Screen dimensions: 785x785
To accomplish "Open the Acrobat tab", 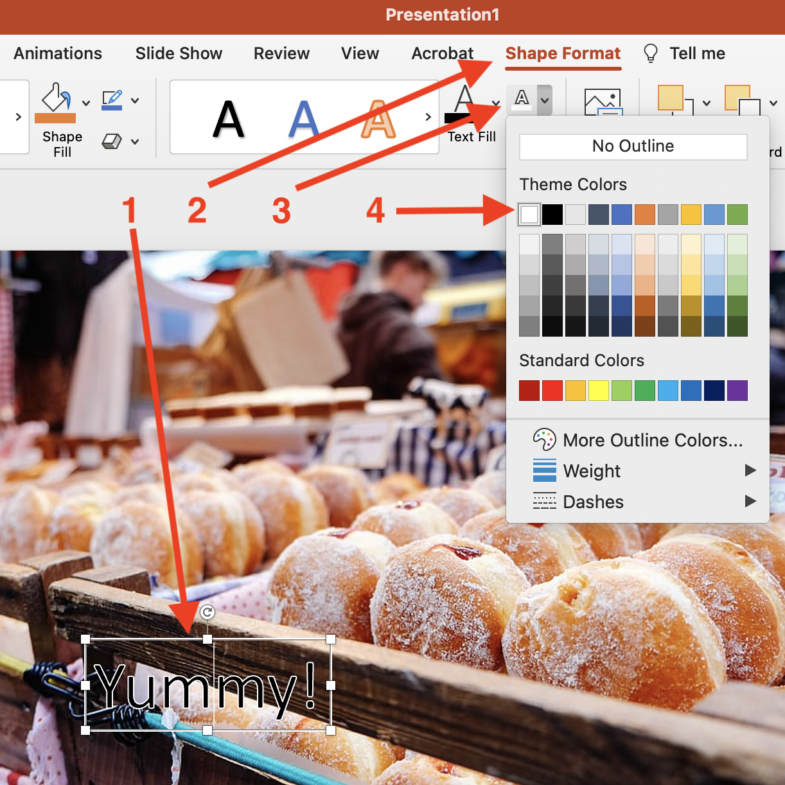I will click(x=443, y=53).
